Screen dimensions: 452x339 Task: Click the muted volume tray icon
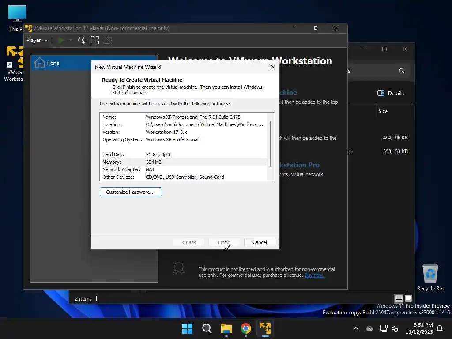tap(395, 328)
